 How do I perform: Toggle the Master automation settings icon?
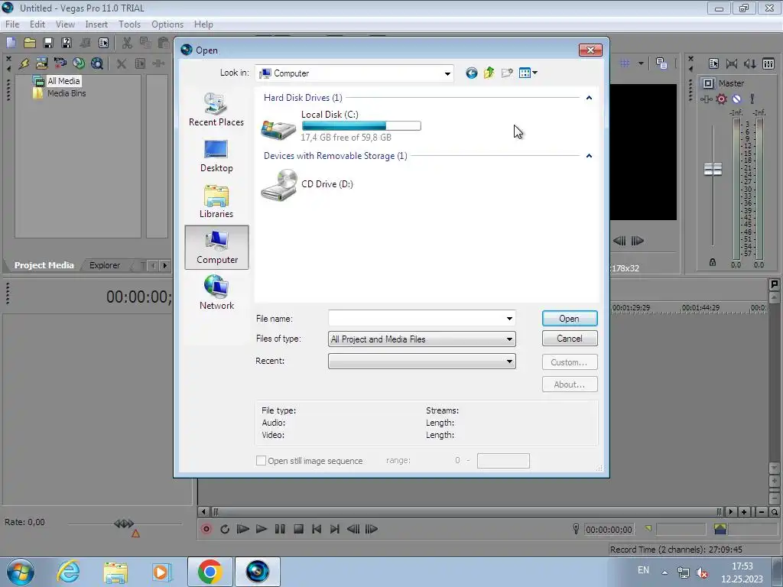(x=706, y=99)
